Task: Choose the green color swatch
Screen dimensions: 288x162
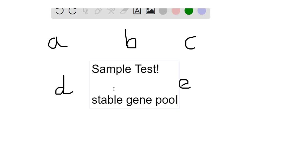Action: [x=189, y=11]
